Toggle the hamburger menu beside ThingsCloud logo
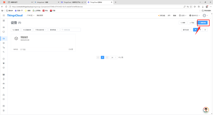The height and width of the screenshot is (115, 213). [4, 15]
